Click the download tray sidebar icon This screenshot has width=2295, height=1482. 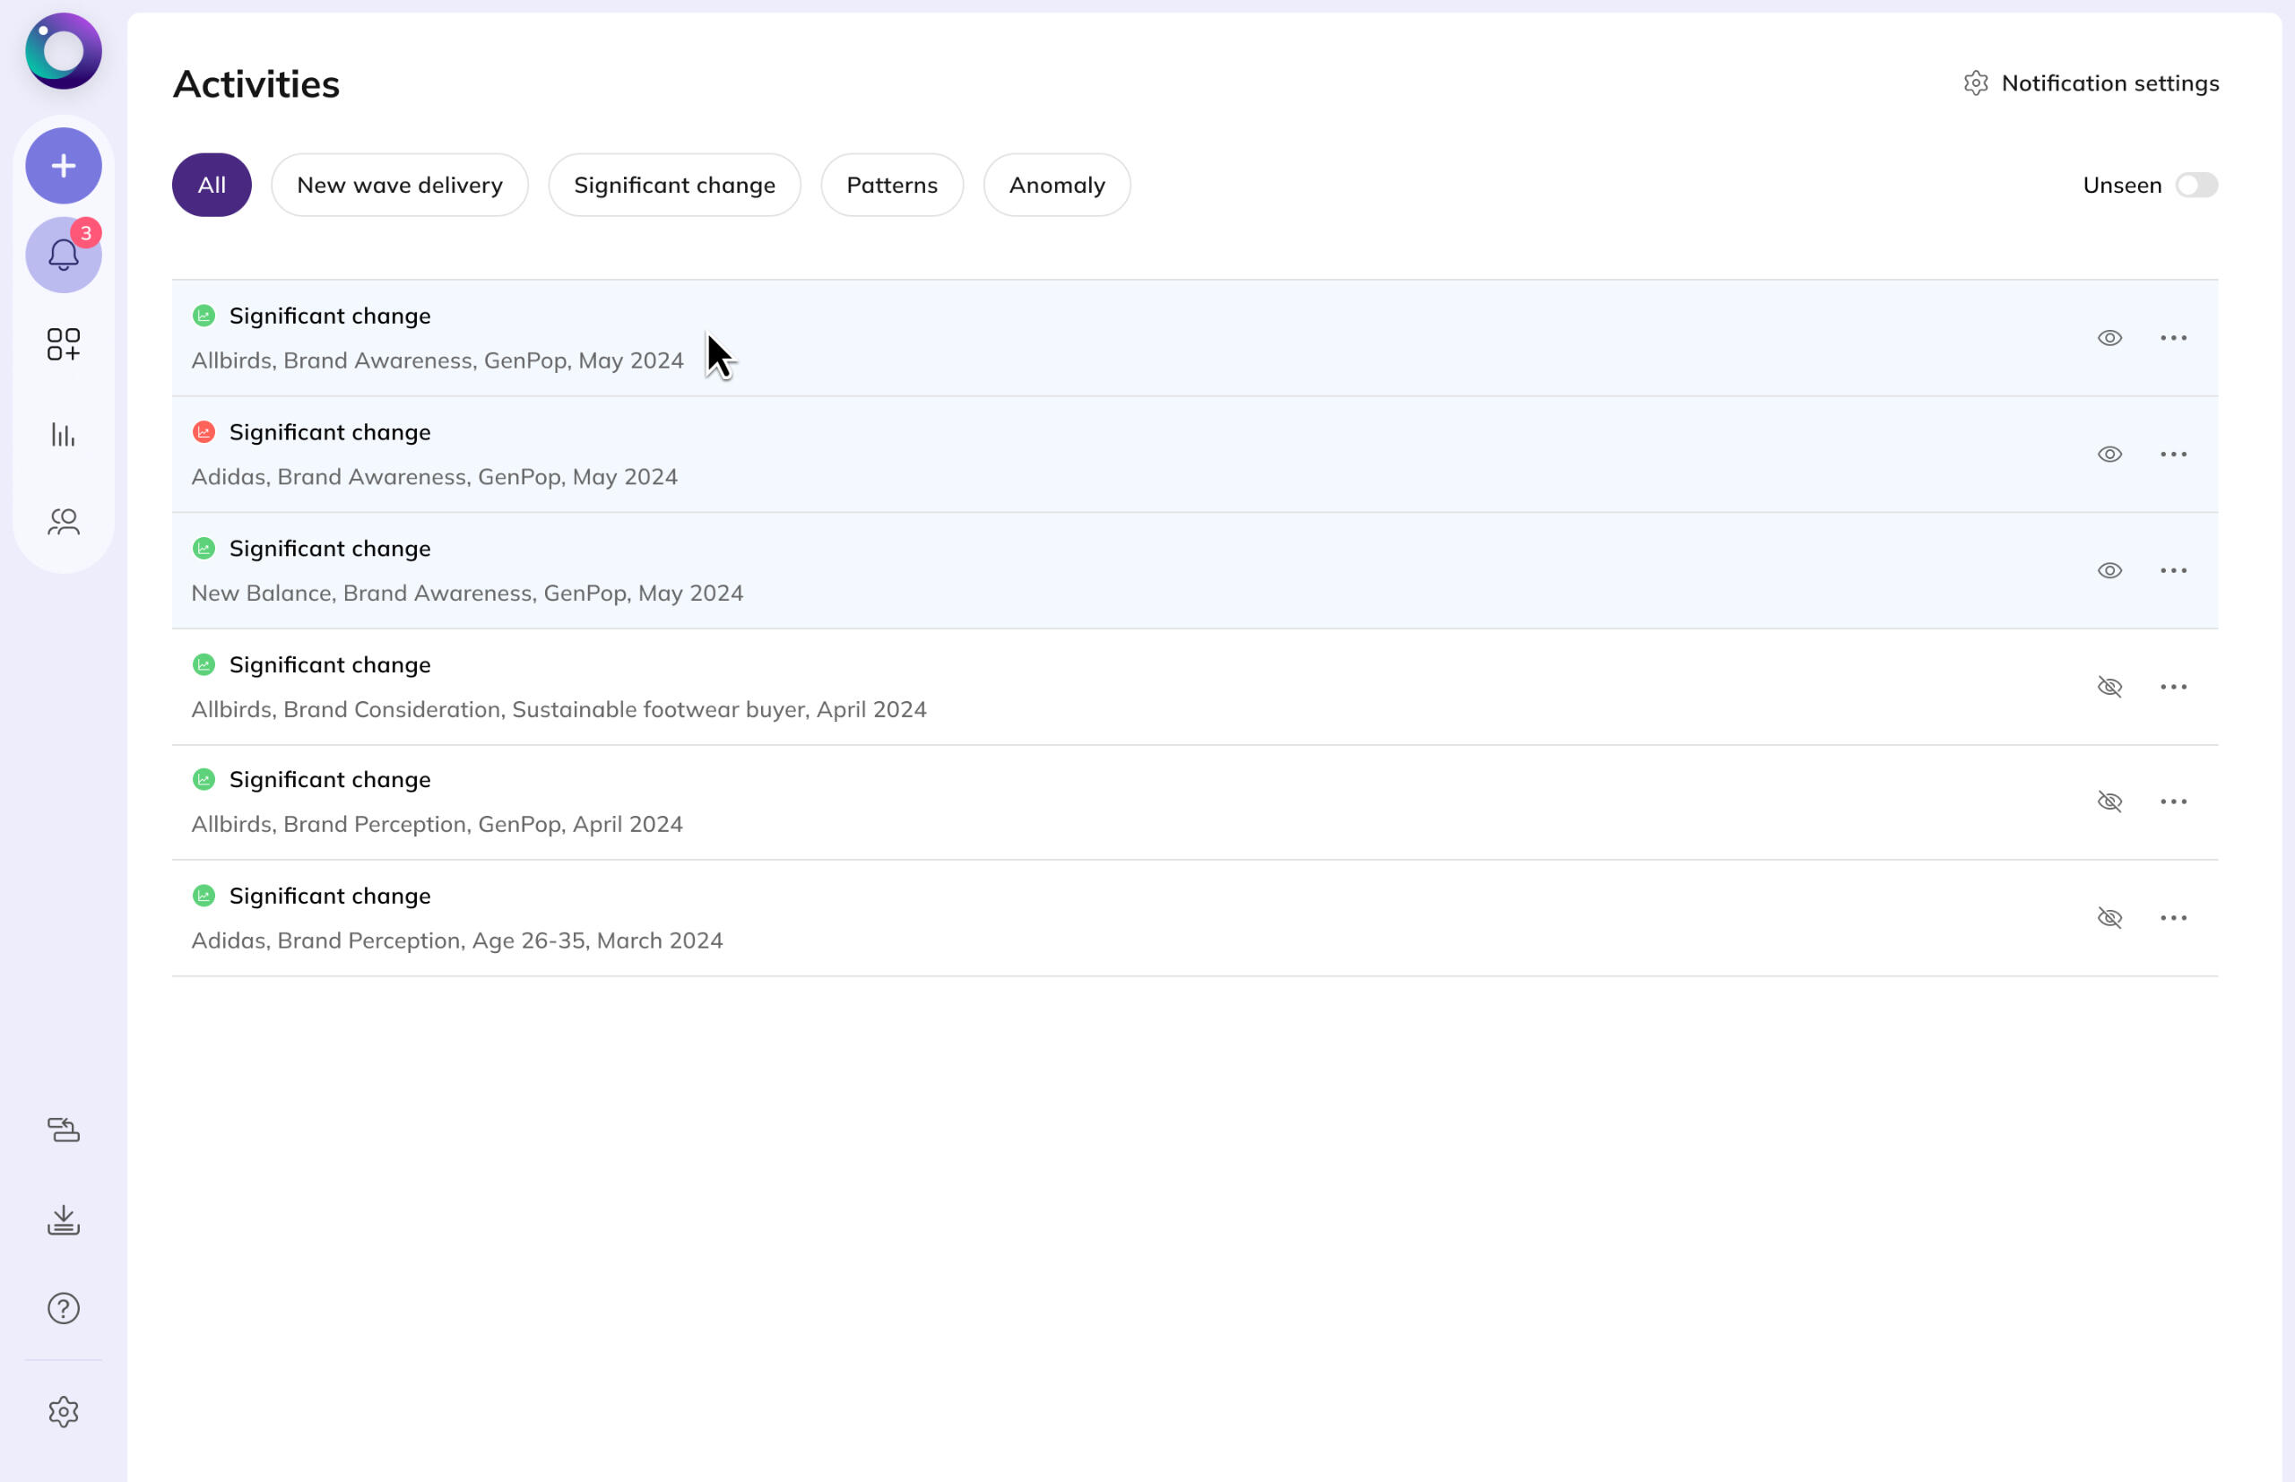pos(64,1219)
